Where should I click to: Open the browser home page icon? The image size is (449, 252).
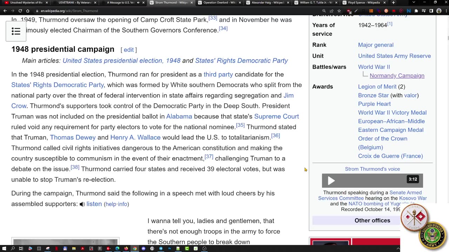[x=28, y=11]
